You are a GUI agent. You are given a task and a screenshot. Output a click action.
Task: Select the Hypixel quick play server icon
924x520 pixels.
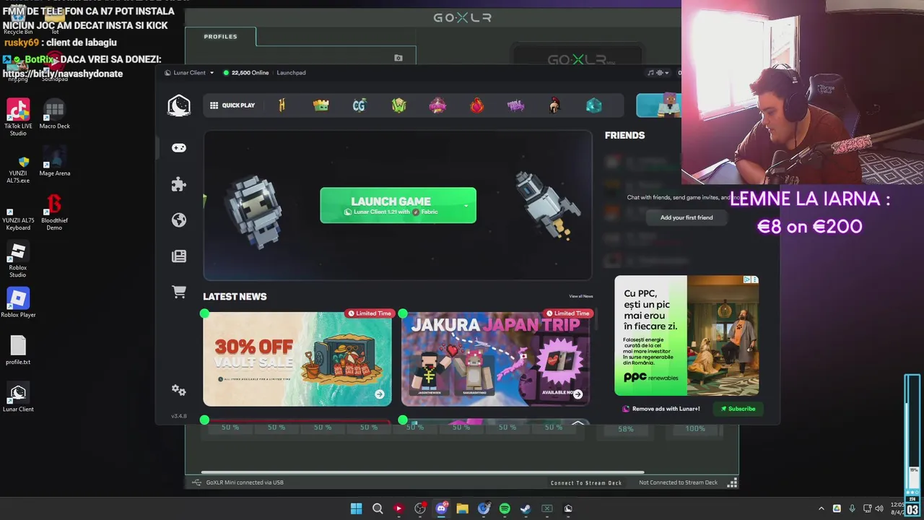(282, 105)
